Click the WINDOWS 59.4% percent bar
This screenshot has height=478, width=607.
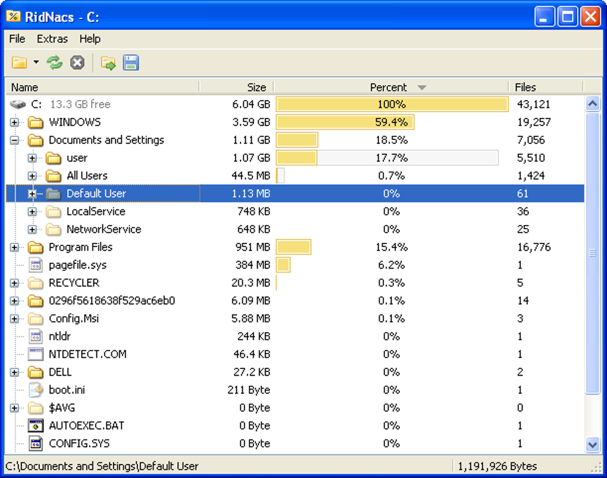tap(345, 123)
